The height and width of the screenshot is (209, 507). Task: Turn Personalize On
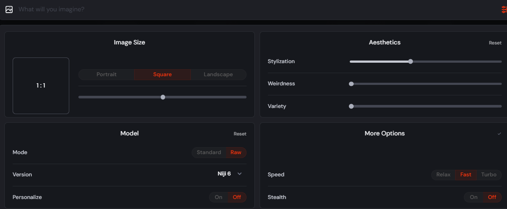point(219,197)
